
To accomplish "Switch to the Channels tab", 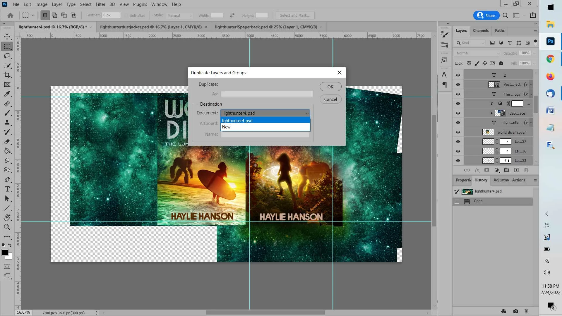I will pos(481,30).
